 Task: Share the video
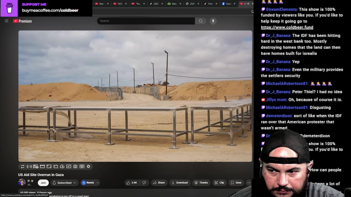[159, 182]
